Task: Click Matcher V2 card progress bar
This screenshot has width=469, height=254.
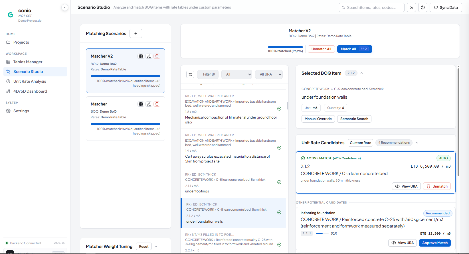Action: click(126, 76)
